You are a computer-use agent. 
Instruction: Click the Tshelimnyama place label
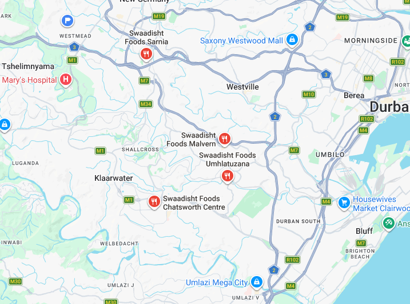coord(28,66)
